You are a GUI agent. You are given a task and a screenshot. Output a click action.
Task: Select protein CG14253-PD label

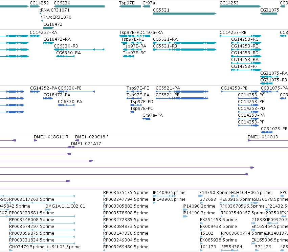pos(251,109)
